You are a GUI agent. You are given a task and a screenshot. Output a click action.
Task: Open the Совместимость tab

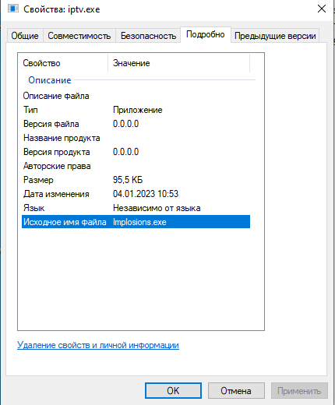click(79, 36)
